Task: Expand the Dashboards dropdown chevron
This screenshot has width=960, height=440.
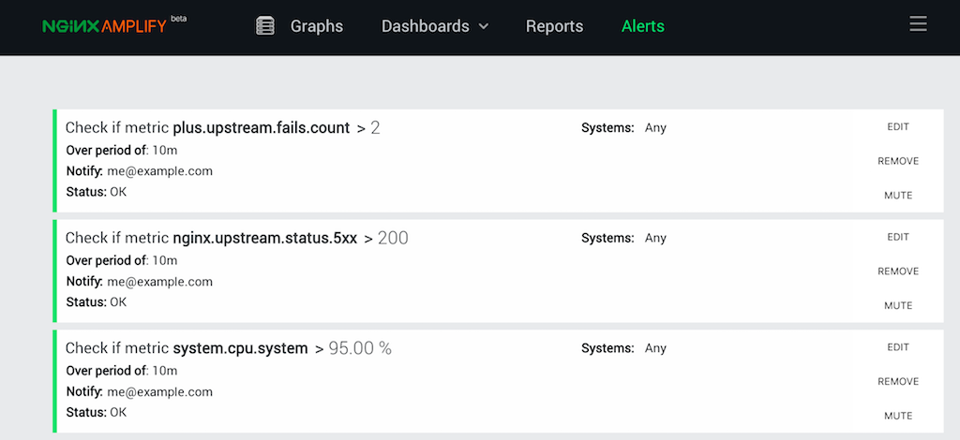Action: coord(484,27)
